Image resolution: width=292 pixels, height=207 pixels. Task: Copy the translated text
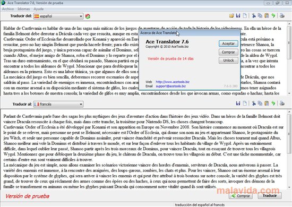coord(260,103)
